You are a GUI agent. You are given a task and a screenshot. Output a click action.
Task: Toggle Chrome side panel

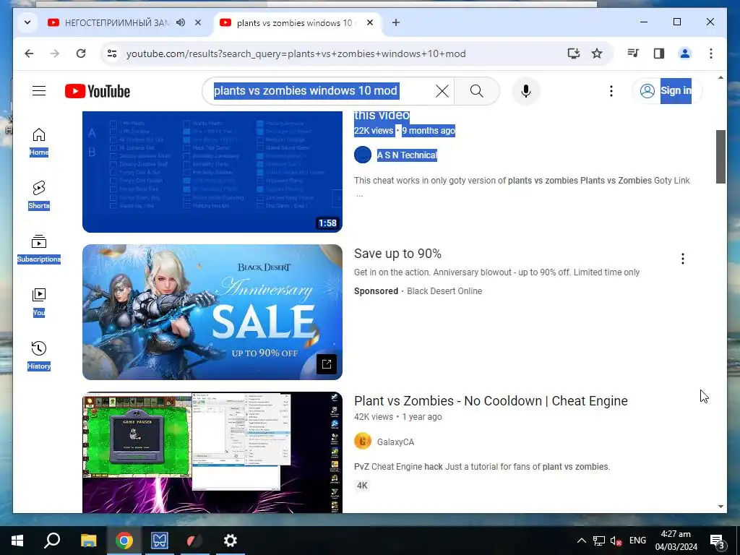click(x=659, y=53)
